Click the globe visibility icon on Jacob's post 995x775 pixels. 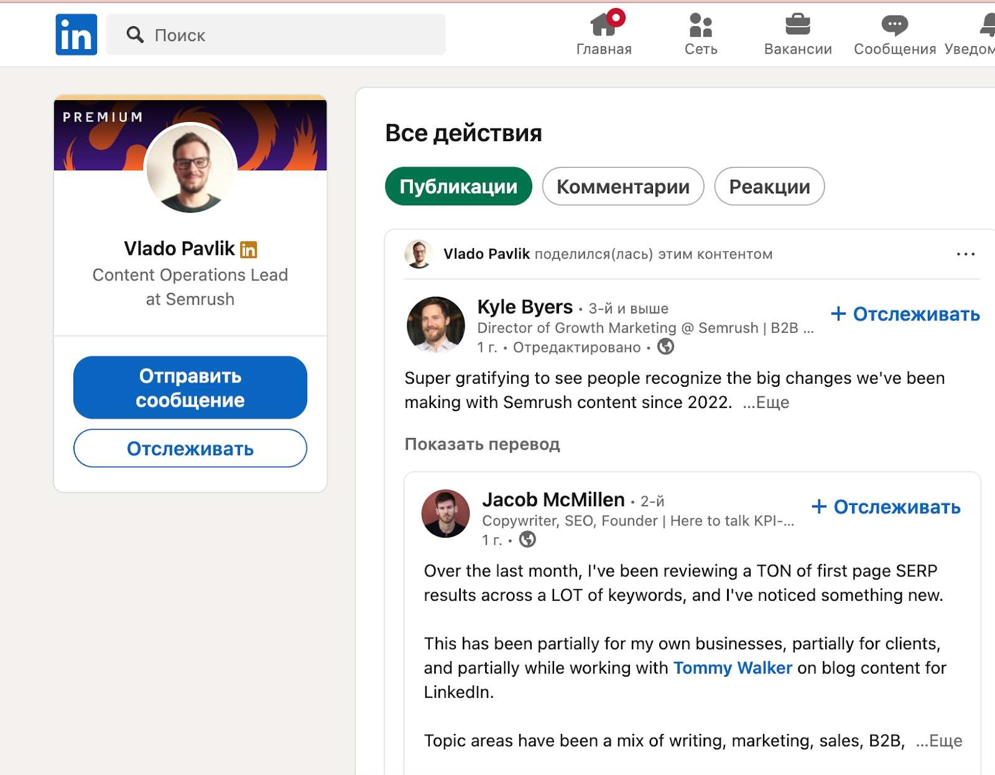[x=527, y=539]
